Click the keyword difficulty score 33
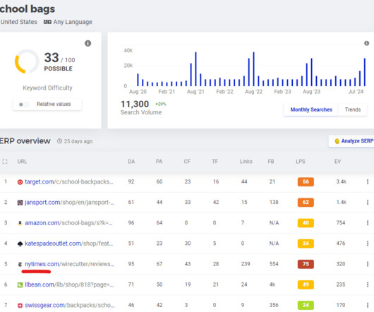 pos(52,58)
